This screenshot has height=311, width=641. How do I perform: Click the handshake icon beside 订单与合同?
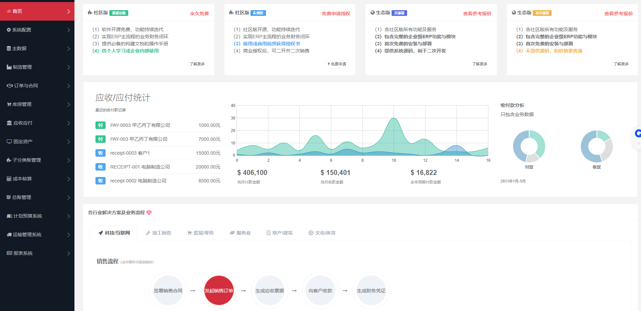tap(10, 86)
